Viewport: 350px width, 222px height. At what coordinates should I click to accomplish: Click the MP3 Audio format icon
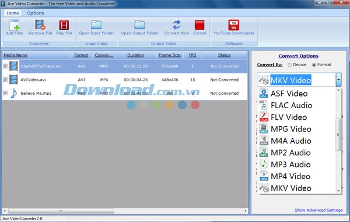tap(264, 164)
